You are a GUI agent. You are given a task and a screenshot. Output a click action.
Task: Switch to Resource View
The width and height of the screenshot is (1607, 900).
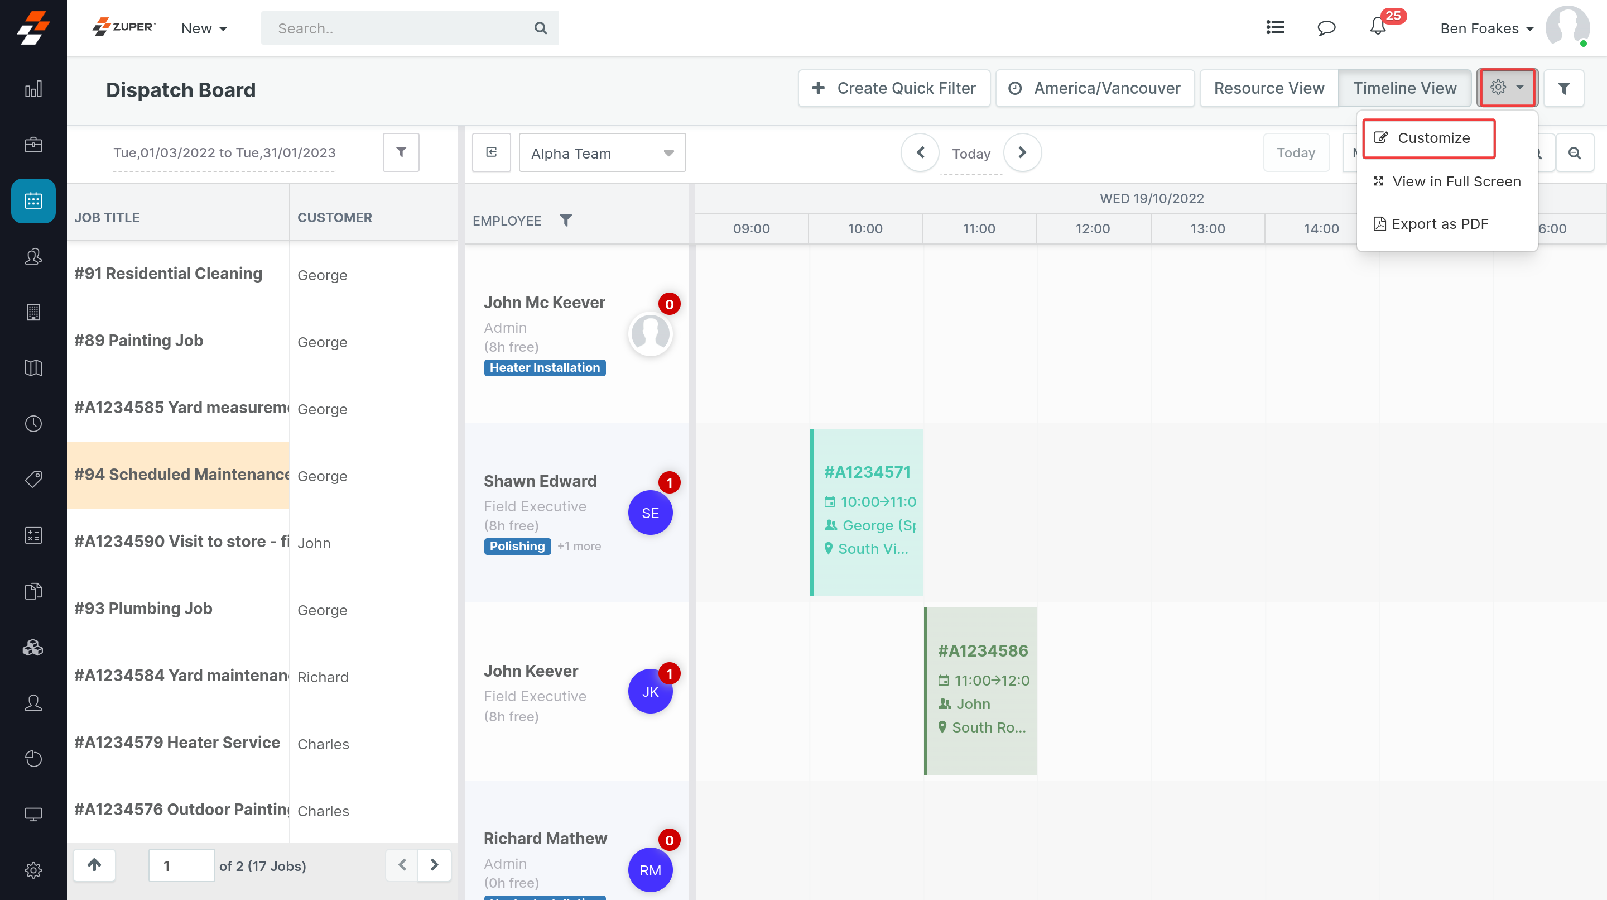(x=1268, y=88)
